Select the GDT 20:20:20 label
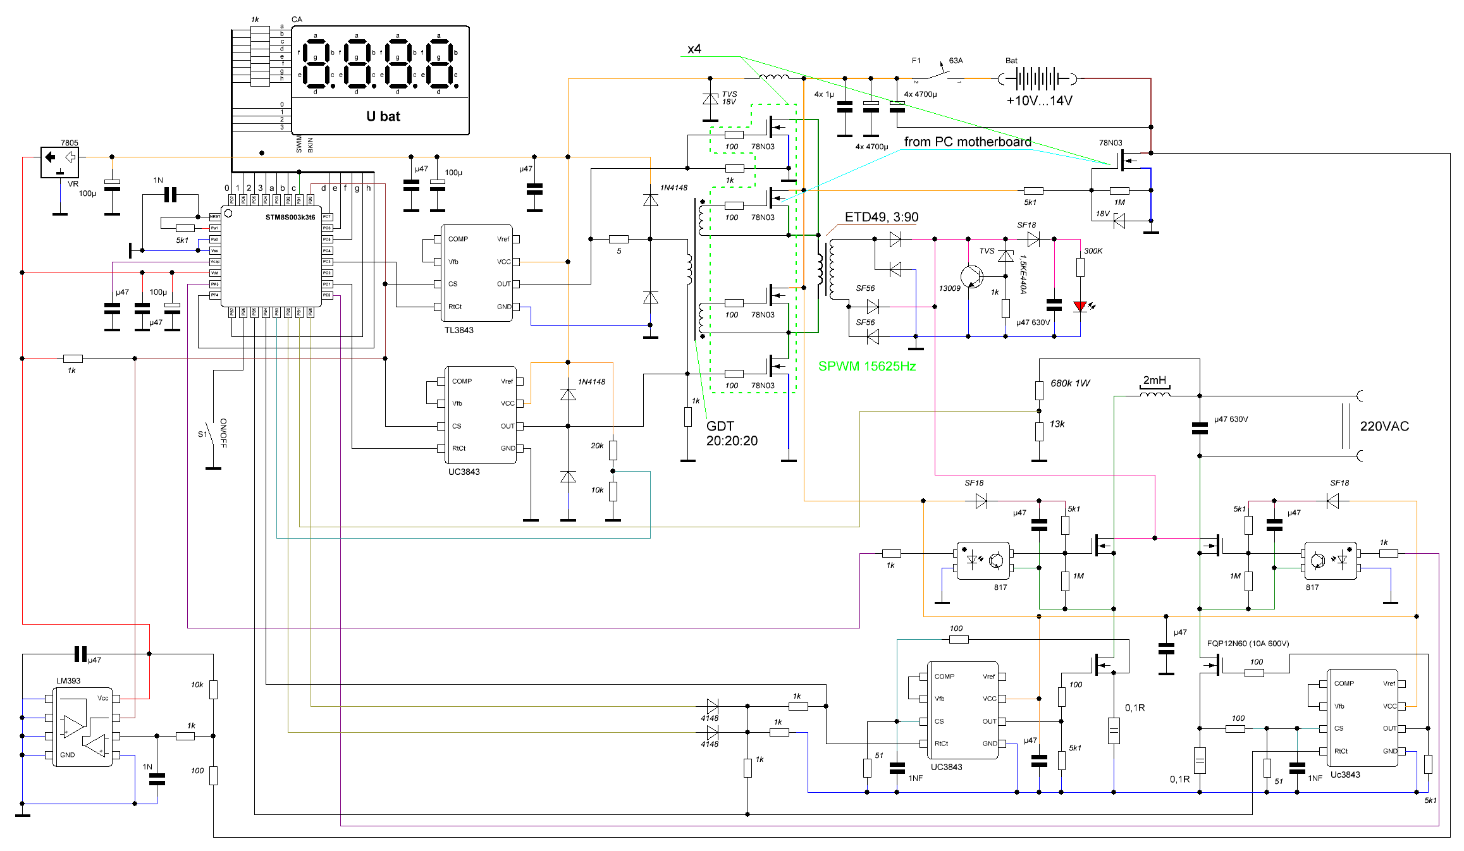Image resolution: width=1464 pixels, height=851 pixels. point(731,434)
